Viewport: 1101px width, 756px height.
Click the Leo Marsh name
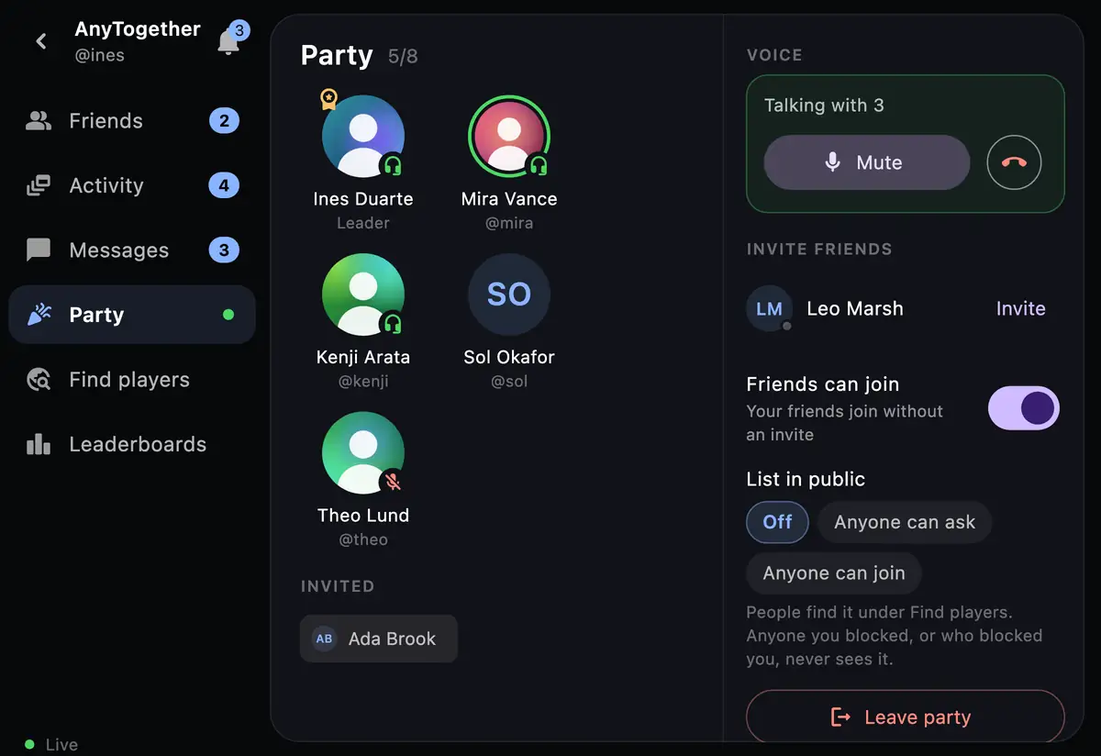tap(855, 309)
